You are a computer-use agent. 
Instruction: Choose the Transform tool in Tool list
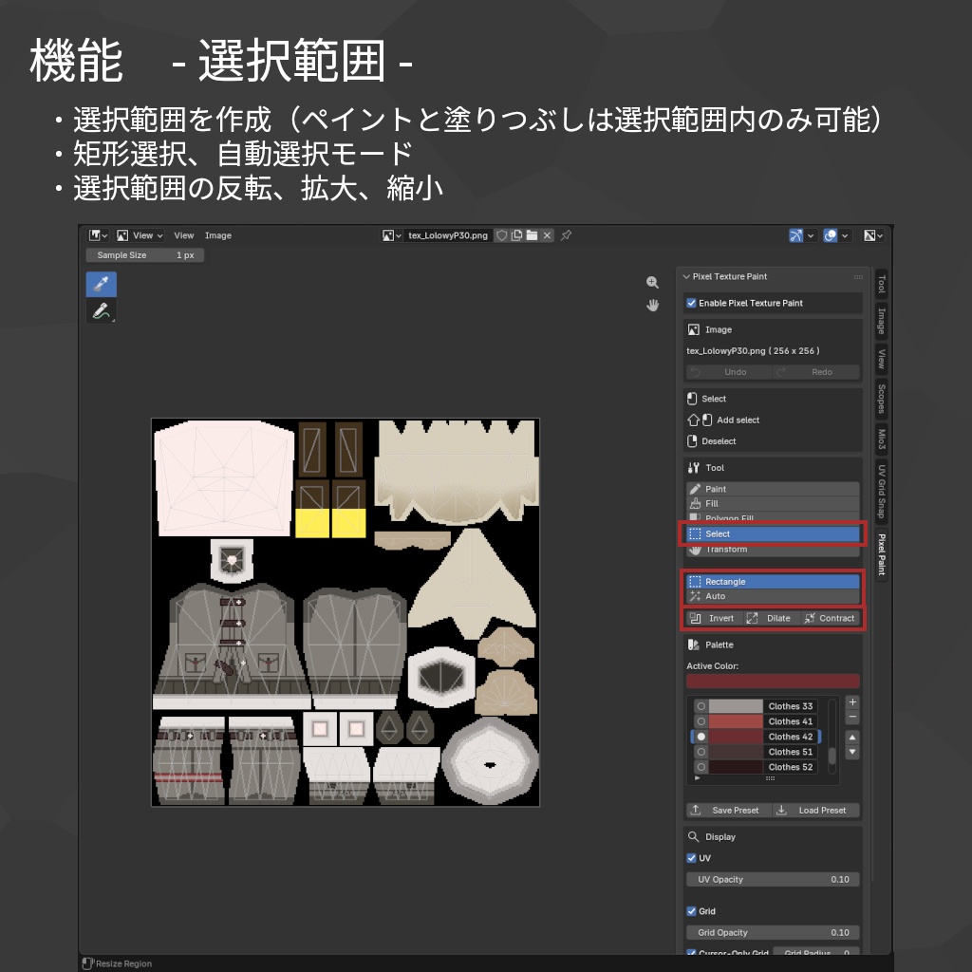[x=773, y=550]
